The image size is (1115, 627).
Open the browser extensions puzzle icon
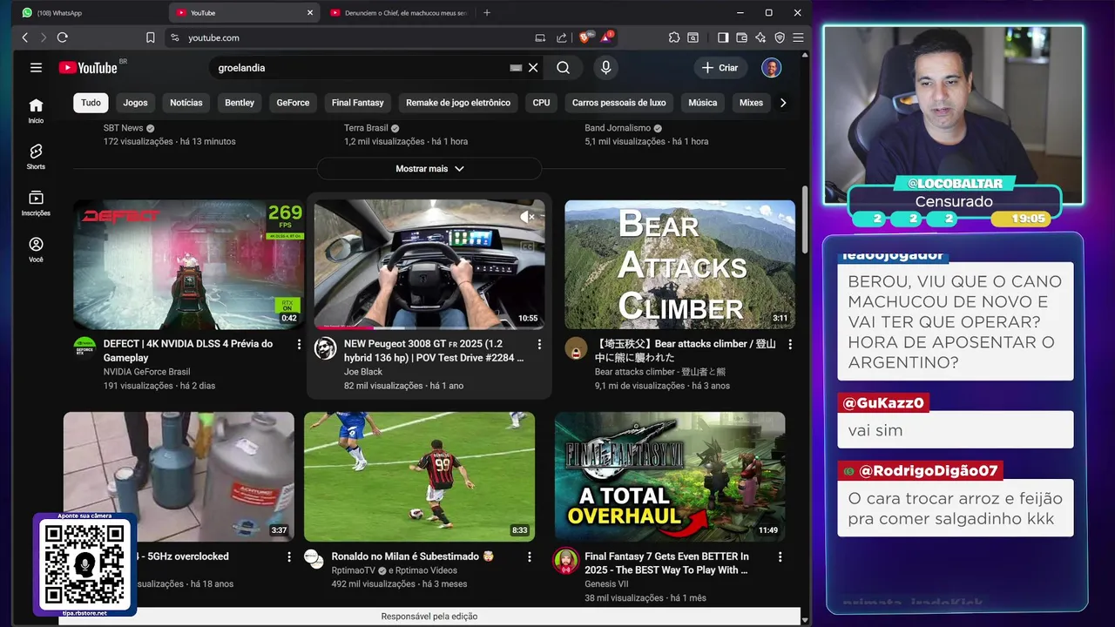[674, 37]
